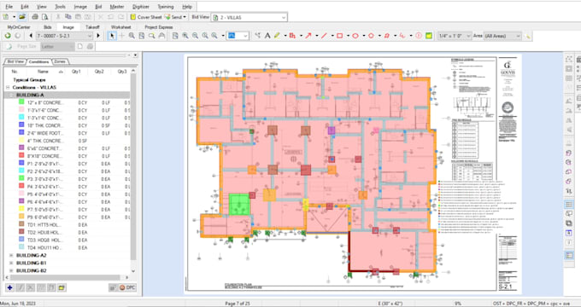Select the yellow Highlighter tool
This screenshot has height=307, width=581.
point(277,36)
